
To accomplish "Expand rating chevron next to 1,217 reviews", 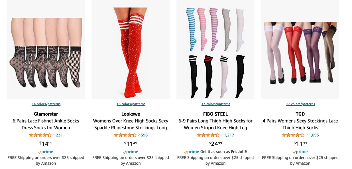I will click(x=222, y=135).
